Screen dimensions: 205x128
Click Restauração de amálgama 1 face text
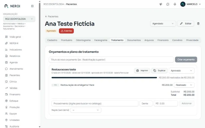pos(77,85)
